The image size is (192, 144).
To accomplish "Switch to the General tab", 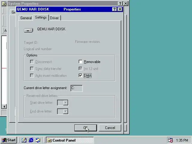I will [x=26, y=18].
